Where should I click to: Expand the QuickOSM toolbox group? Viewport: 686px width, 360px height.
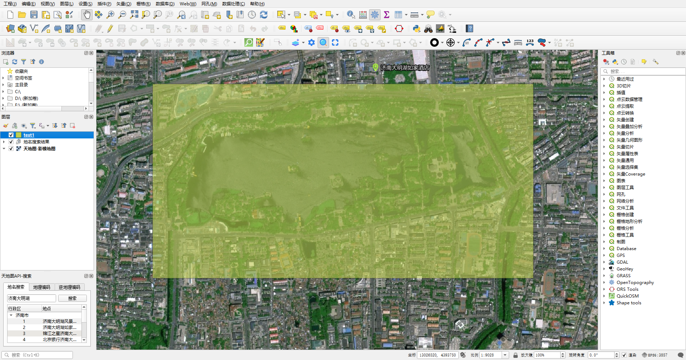click(604, 296)
